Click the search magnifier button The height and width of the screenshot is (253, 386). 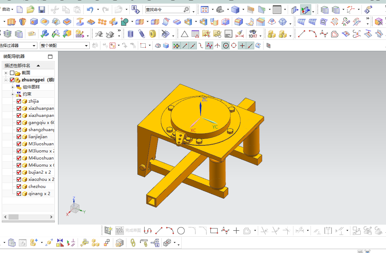click(x=186, y=10)
